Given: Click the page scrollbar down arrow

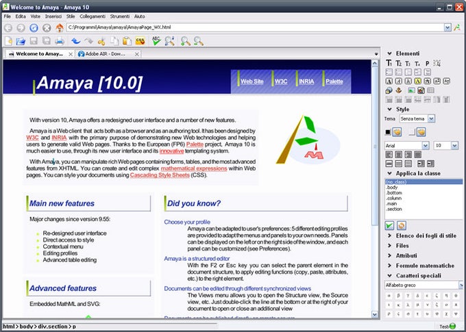Looking at the screenshot, I should click(375, 314).
